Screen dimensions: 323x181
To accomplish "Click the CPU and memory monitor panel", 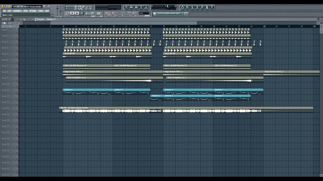I will [x=164, y=7].
